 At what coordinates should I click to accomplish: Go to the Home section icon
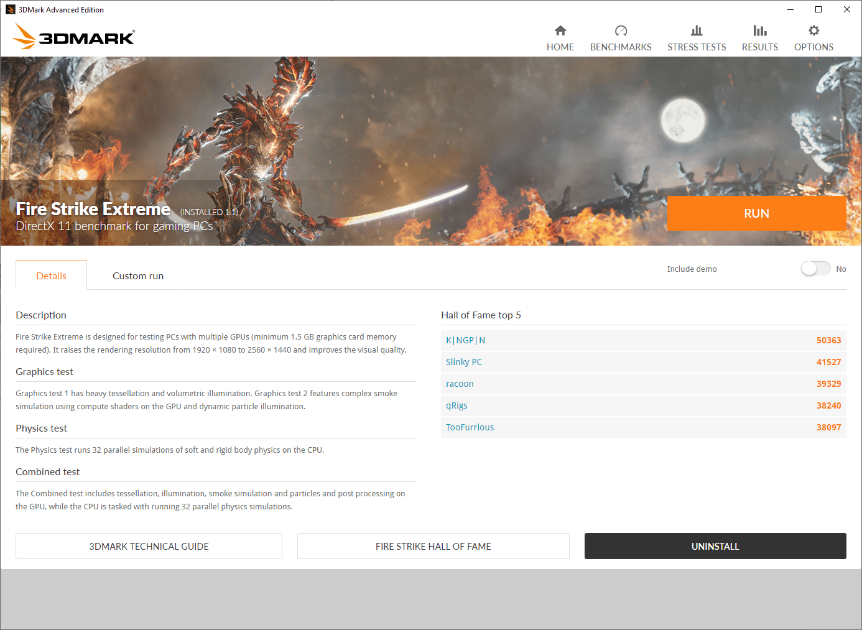click(x=560, y=30)
